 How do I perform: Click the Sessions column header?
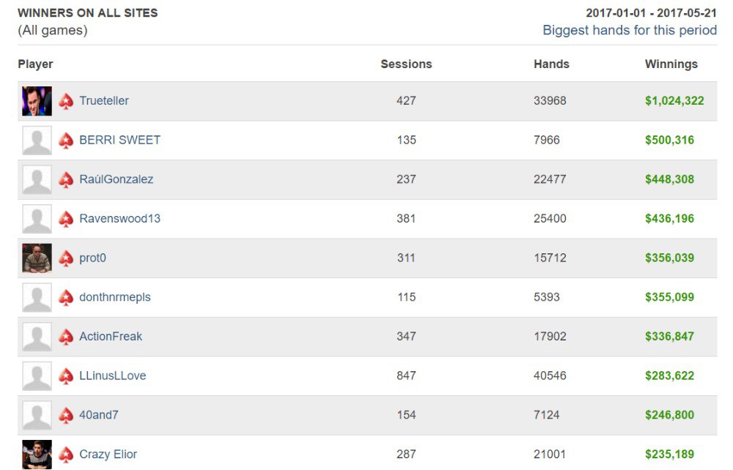click(x=406, y=64)
